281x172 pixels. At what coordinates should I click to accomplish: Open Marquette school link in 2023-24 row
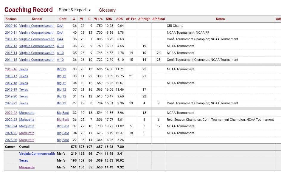[x=27, y=126]
